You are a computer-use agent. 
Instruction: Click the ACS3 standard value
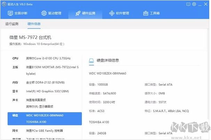(101, 111)
